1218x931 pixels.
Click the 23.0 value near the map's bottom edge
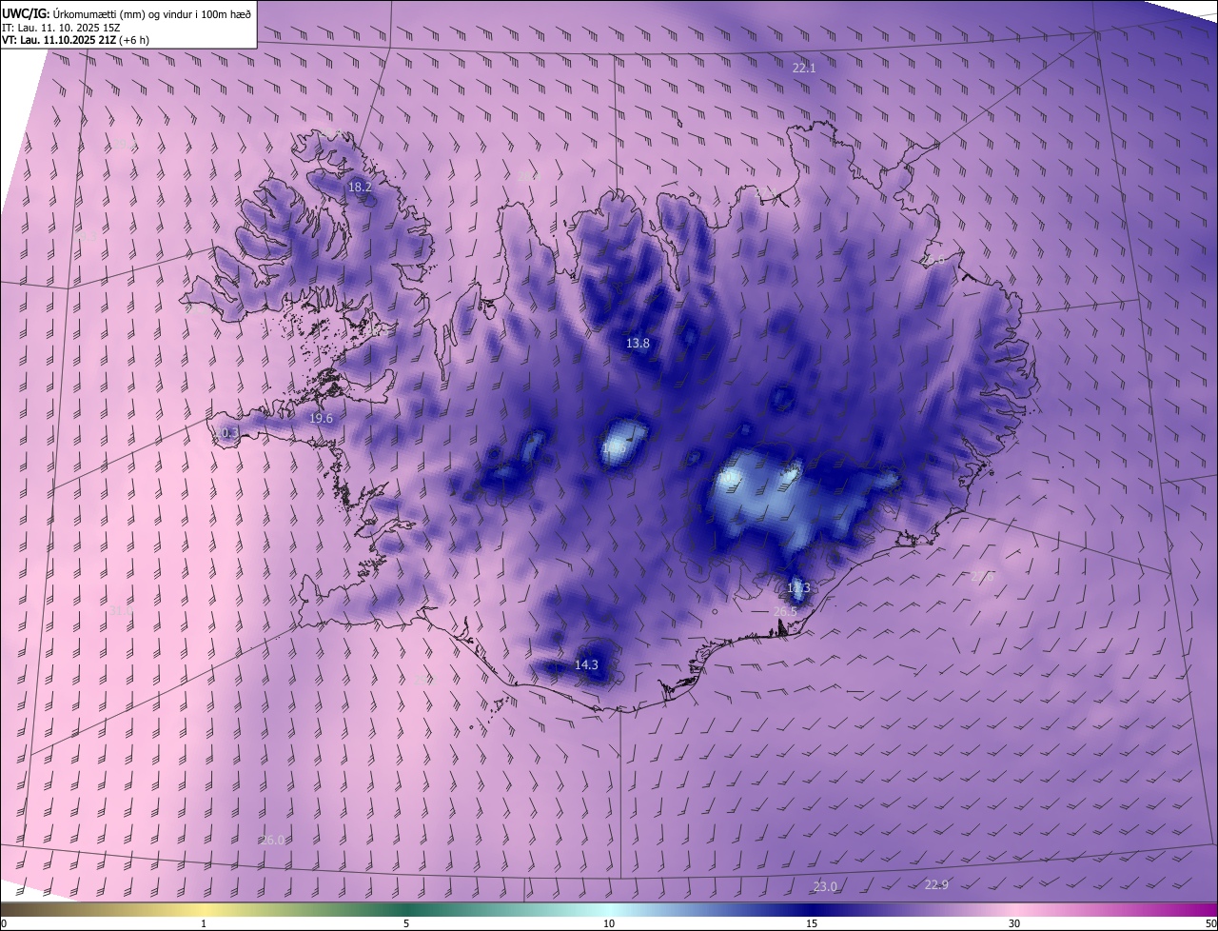click(x=825, y=887)
